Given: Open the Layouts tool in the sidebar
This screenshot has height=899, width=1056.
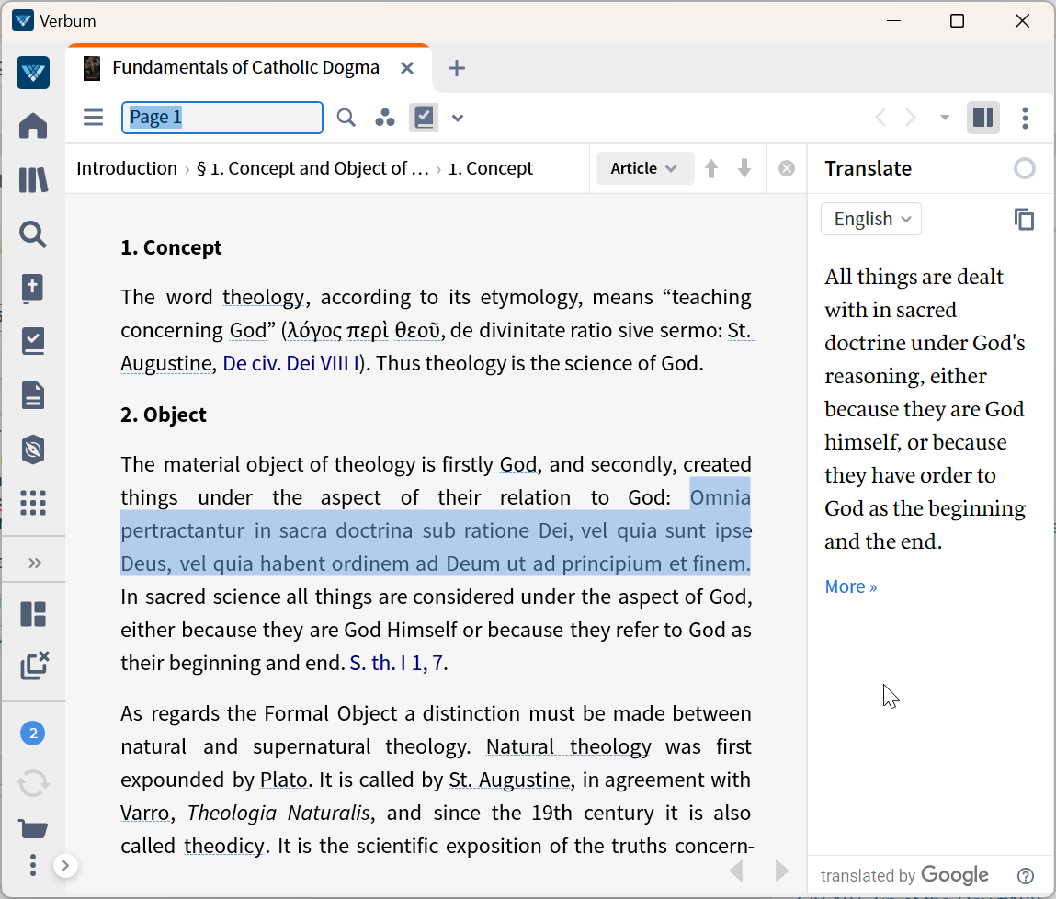Looking at the screenshot, I should 33,614.
